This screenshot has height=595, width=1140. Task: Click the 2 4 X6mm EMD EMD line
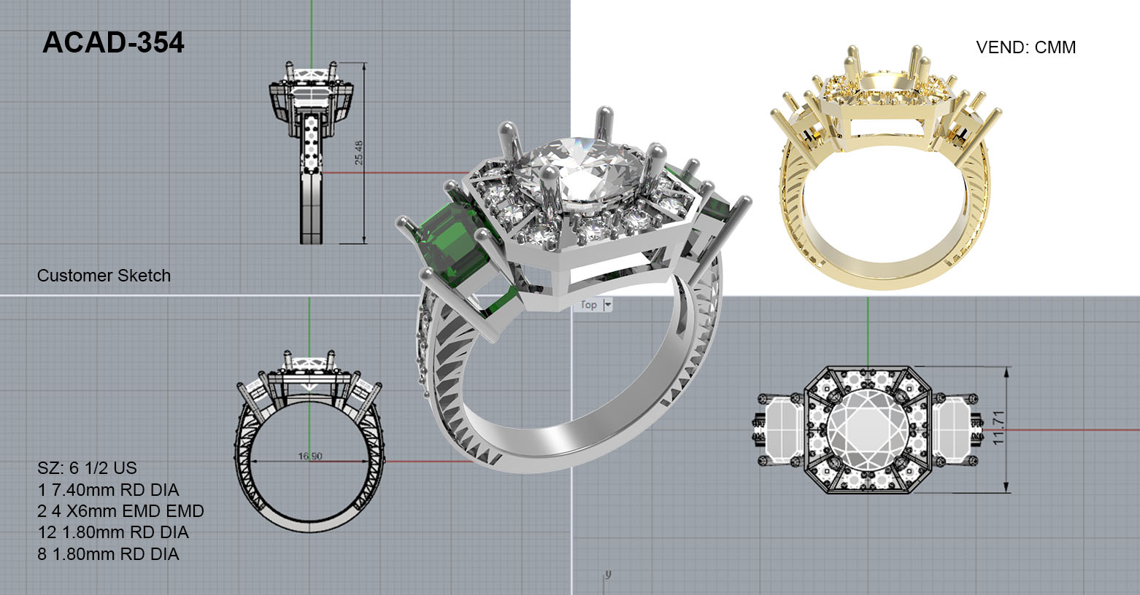point(120,511)
